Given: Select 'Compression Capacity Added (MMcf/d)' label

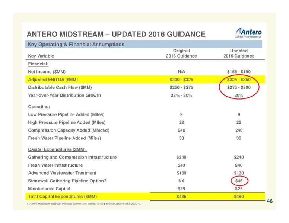Looking at the screenshot, I should point(69,130).
